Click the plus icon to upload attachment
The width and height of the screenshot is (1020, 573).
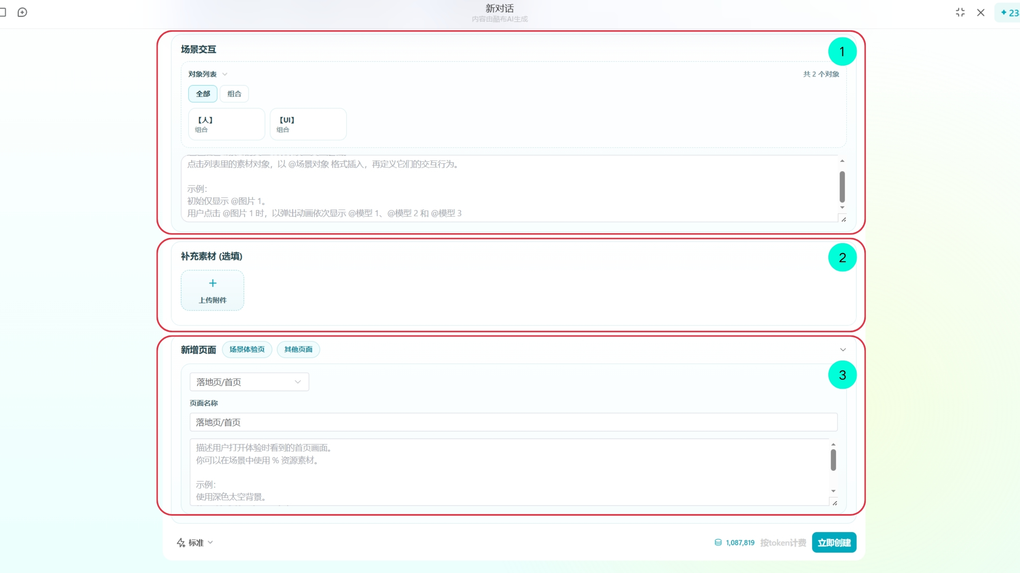point(213,283)
